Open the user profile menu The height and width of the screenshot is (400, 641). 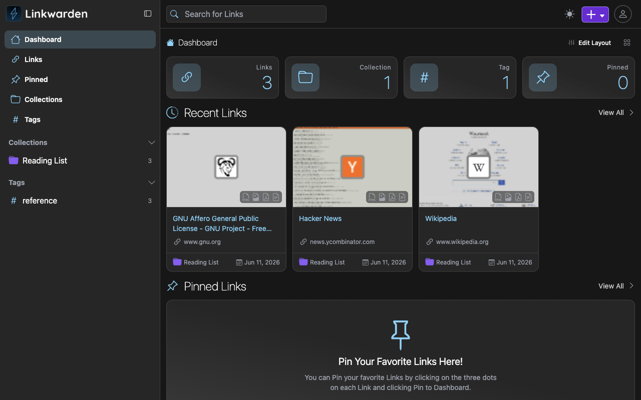click(623, 14)
